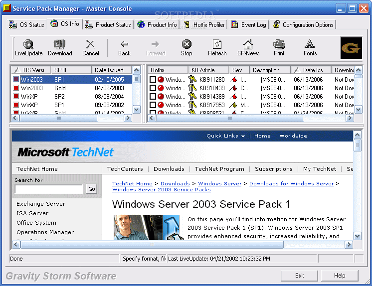Click red status icon of WinXP SP1 row

pos(16,105)
